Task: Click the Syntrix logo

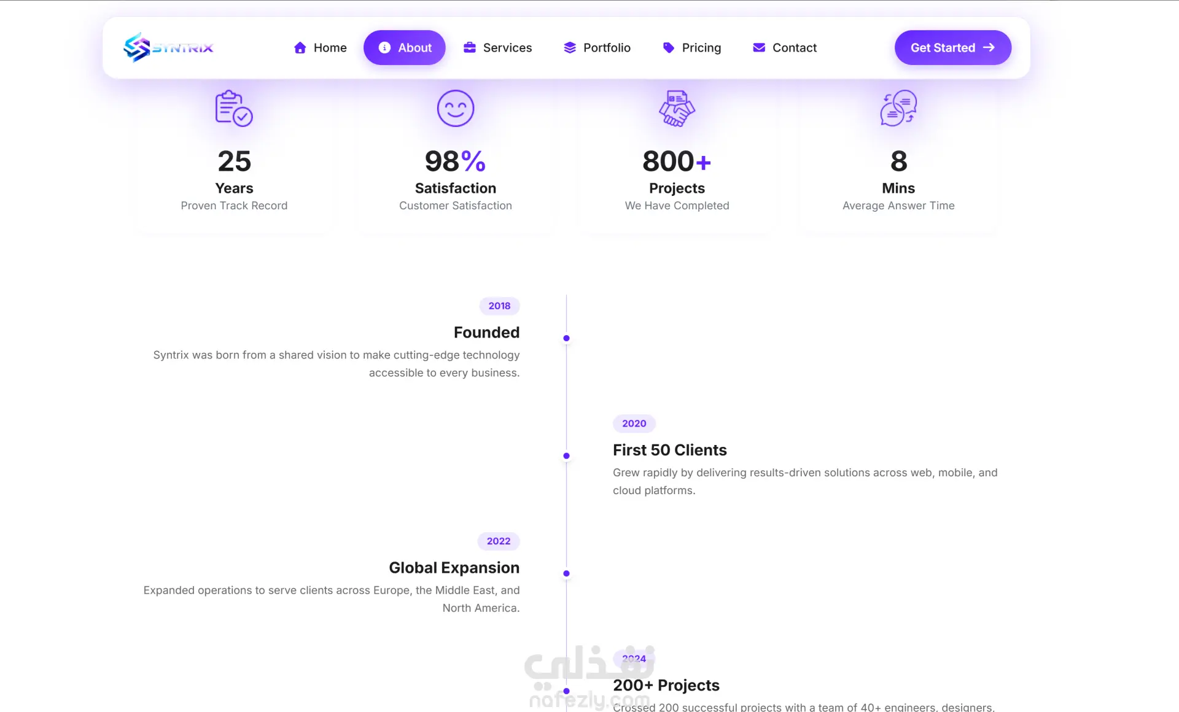Action: pos(168,47)
